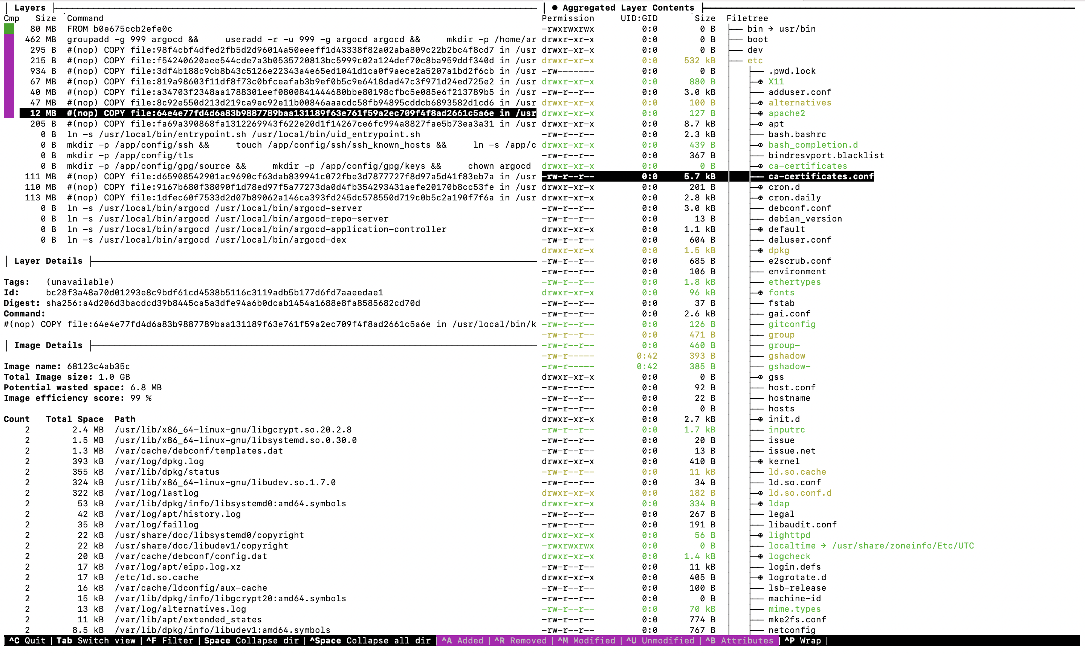This screenshot has width=1085, height=654.
Task: Click the apache2 directory expand icon
Action: pos(760,113)
